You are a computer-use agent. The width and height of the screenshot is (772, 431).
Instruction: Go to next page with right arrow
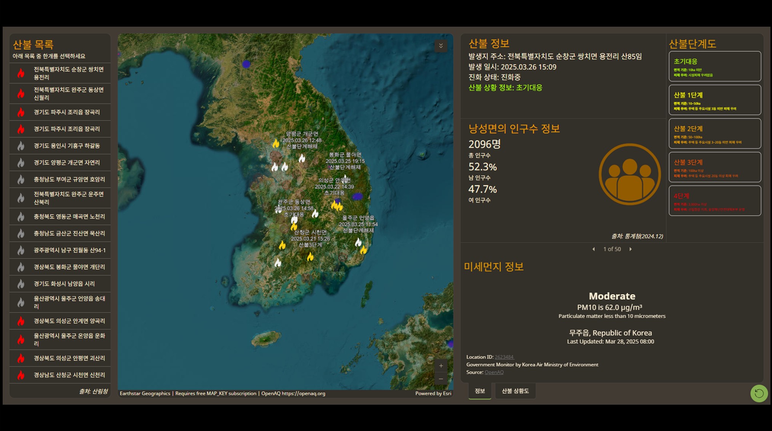point(630,249)
